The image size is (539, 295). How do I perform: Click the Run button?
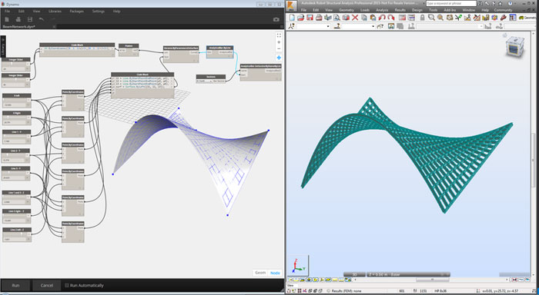click(16, 285)
